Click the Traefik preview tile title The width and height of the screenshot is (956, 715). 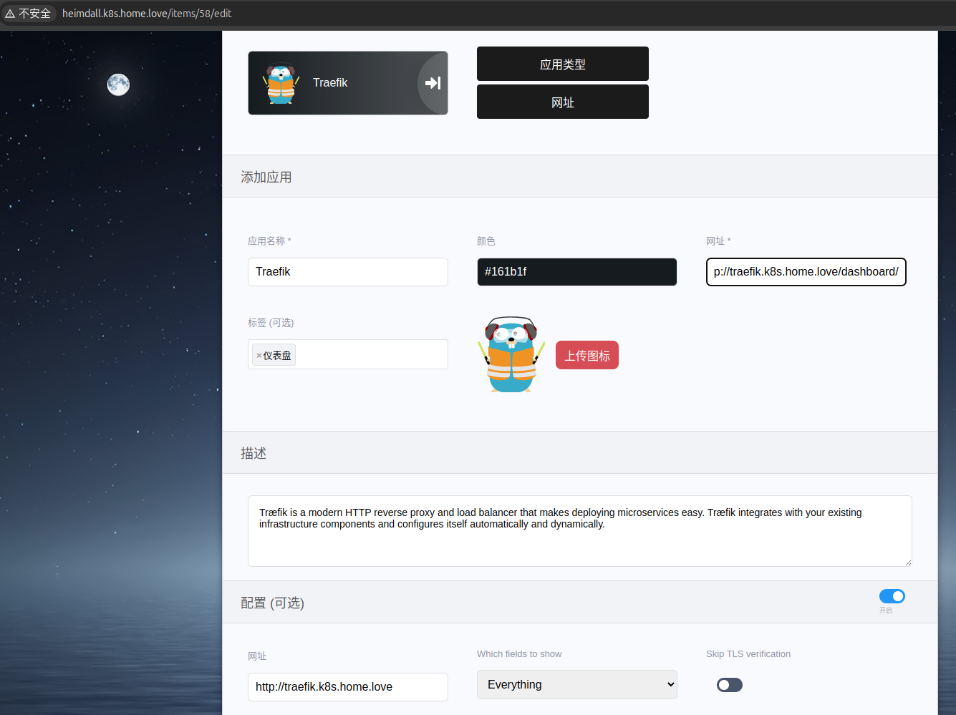tap(330, 83)
